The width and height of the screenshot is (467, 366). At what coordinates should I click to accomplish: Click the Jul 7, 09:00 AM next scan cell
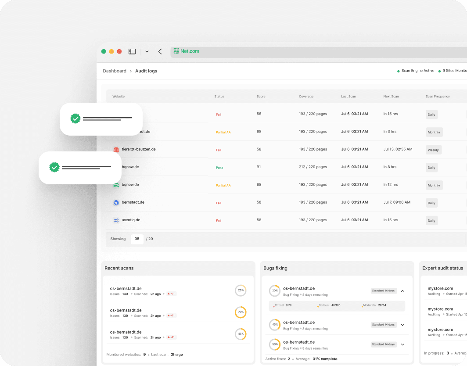click(397, 202)
